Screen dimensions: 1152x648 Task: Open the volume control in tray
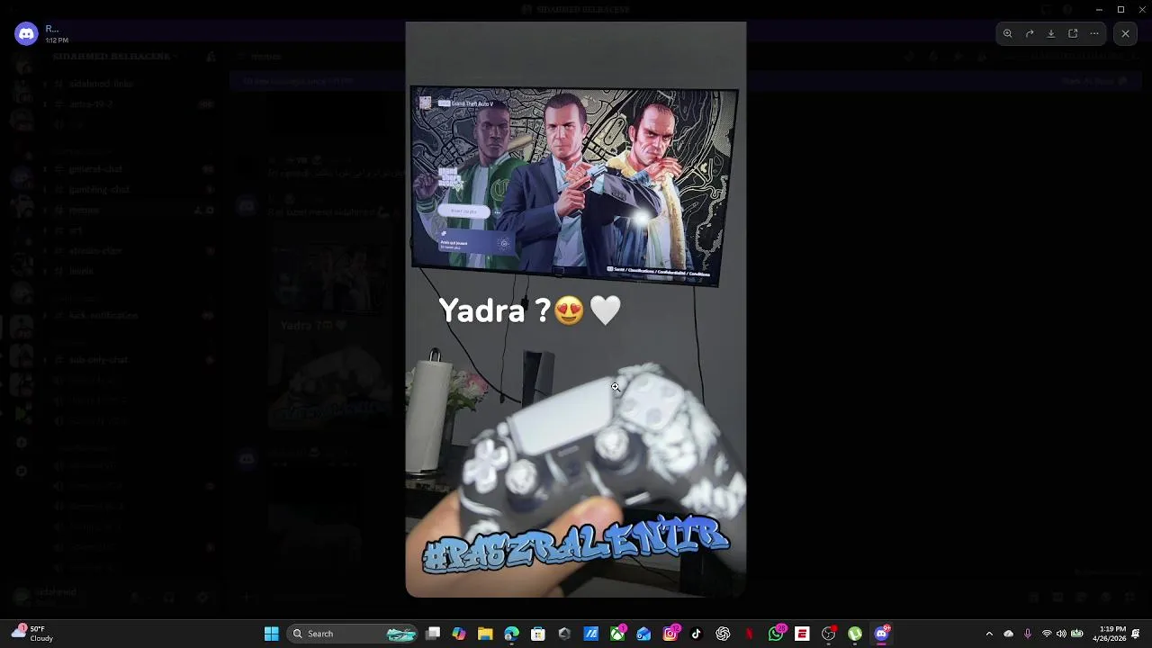[x=1061, y=634]
